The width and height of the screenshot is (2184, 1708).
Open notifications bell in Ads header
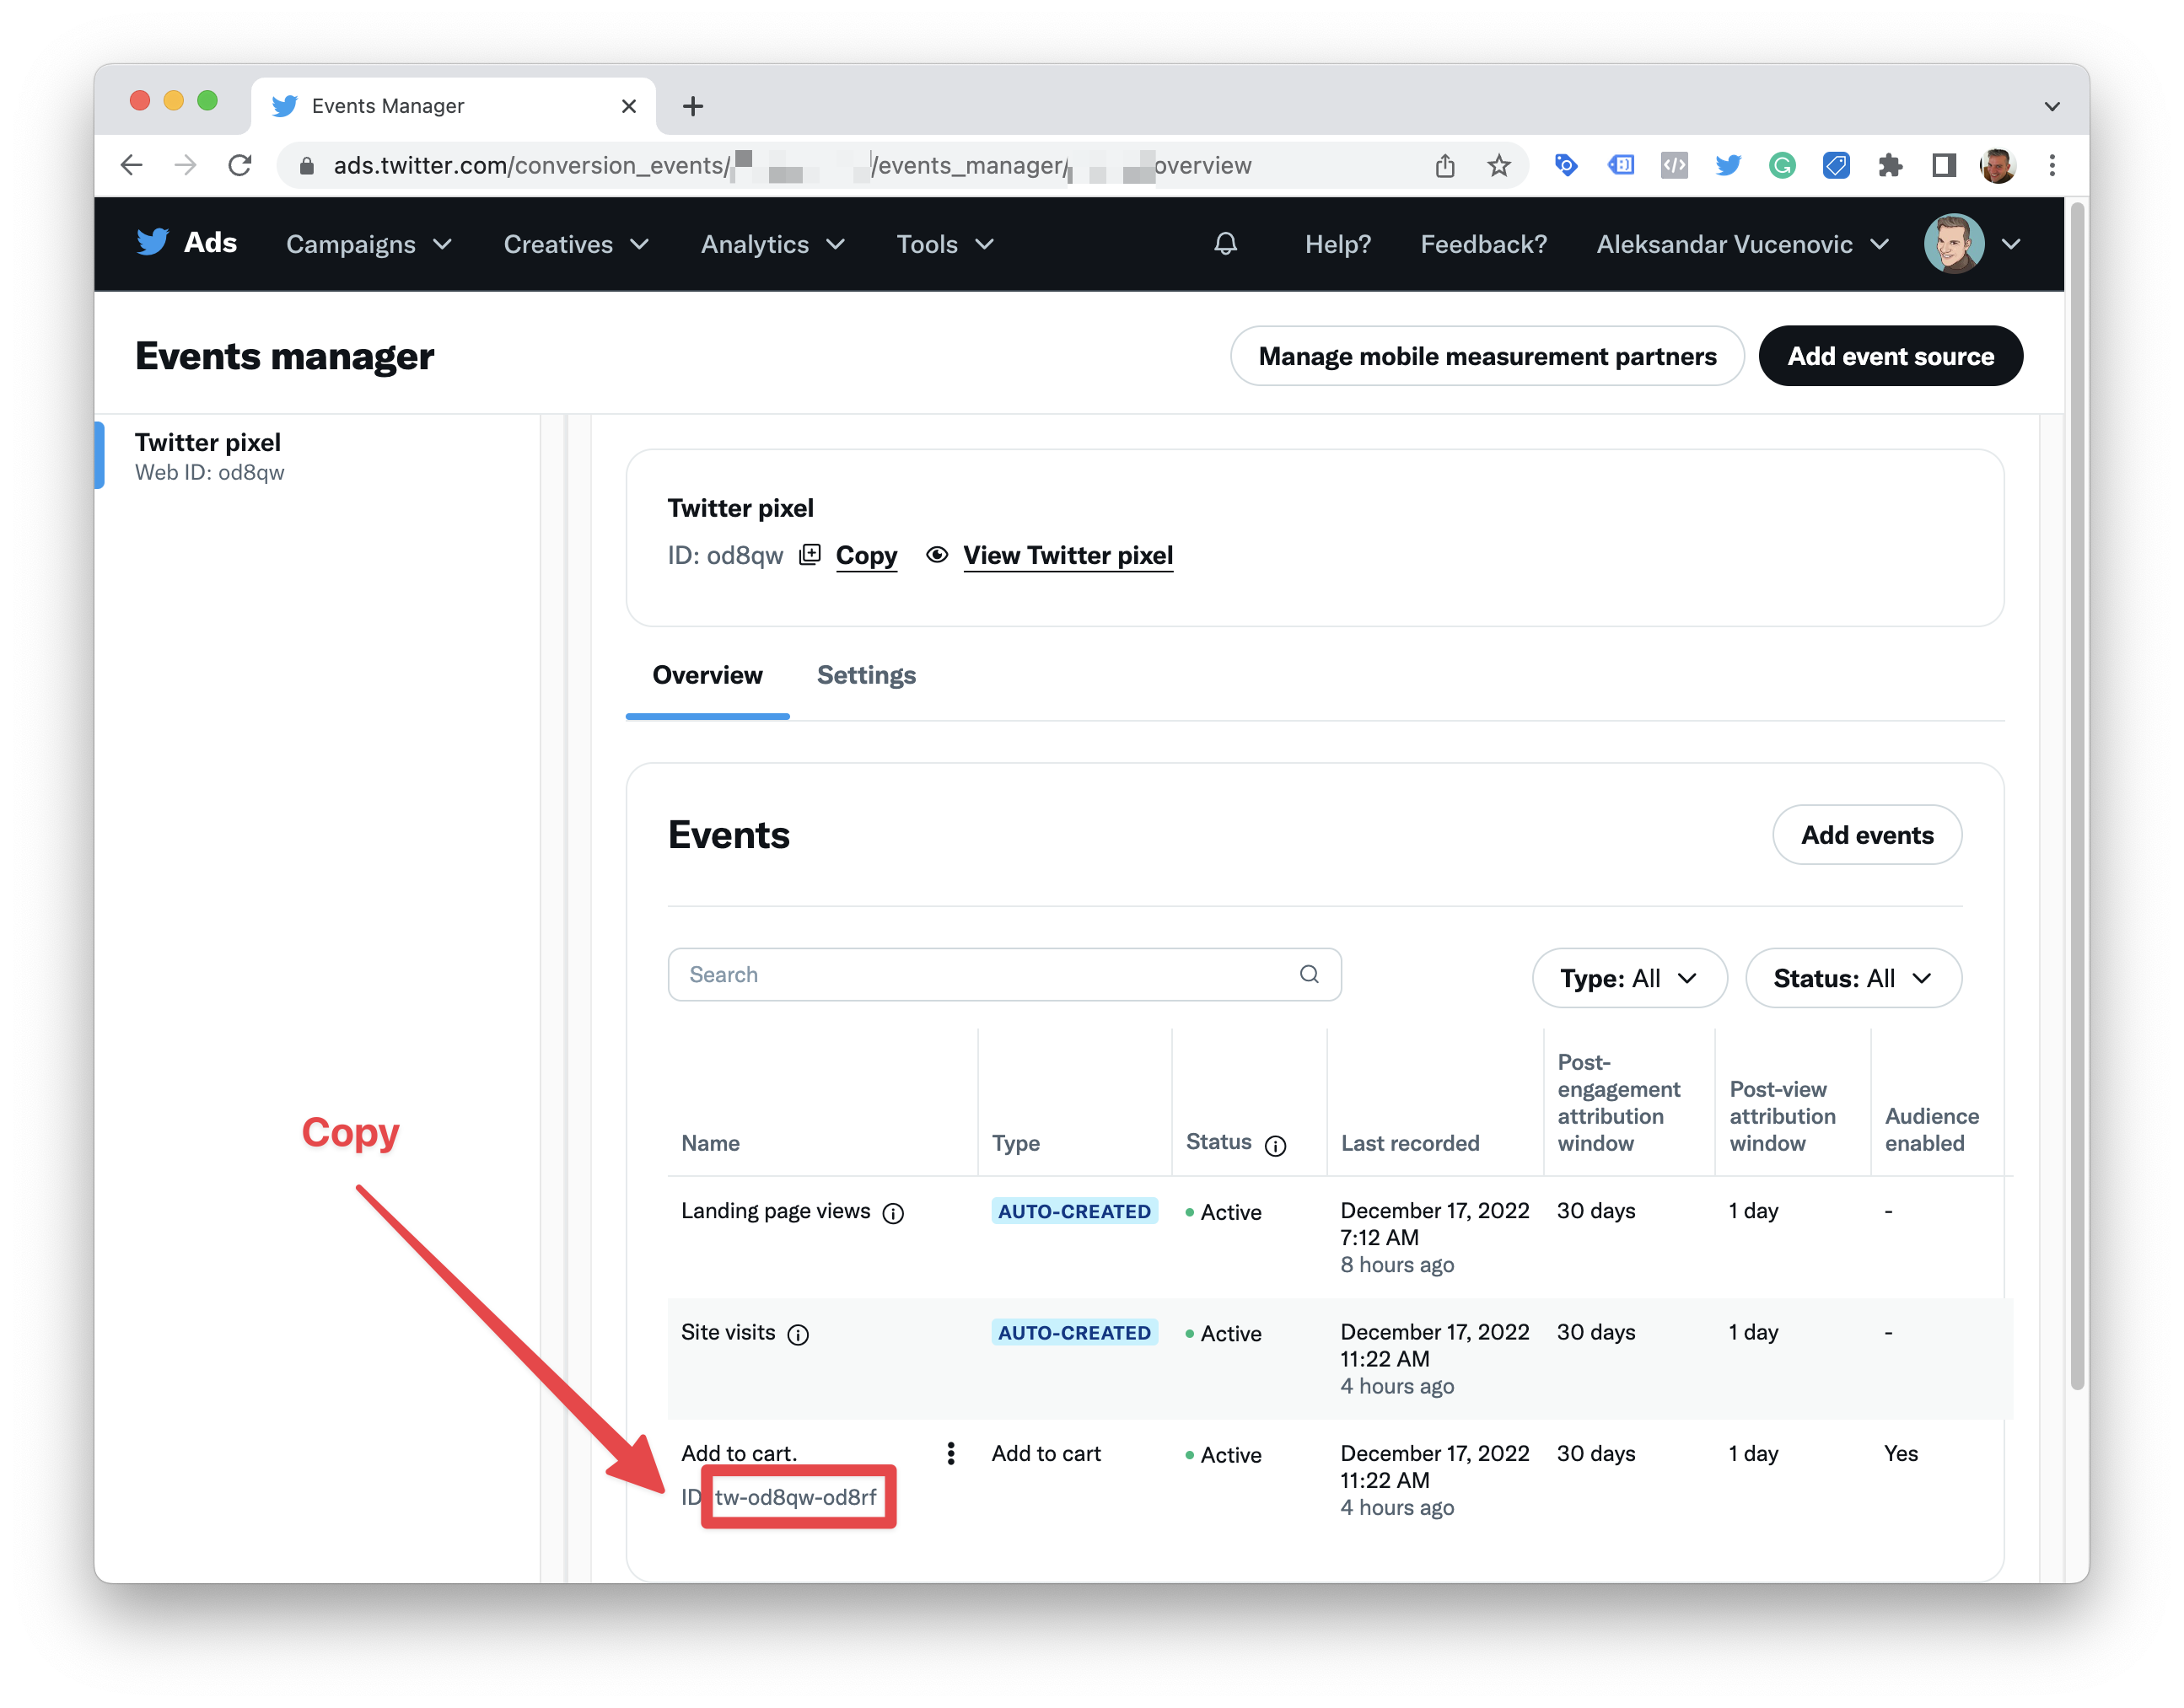1225,244
